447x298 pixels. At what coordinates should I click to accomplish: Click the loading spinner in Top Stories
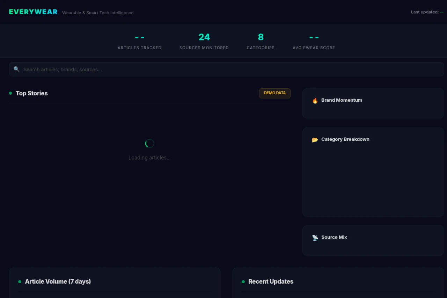coord(149,144)
